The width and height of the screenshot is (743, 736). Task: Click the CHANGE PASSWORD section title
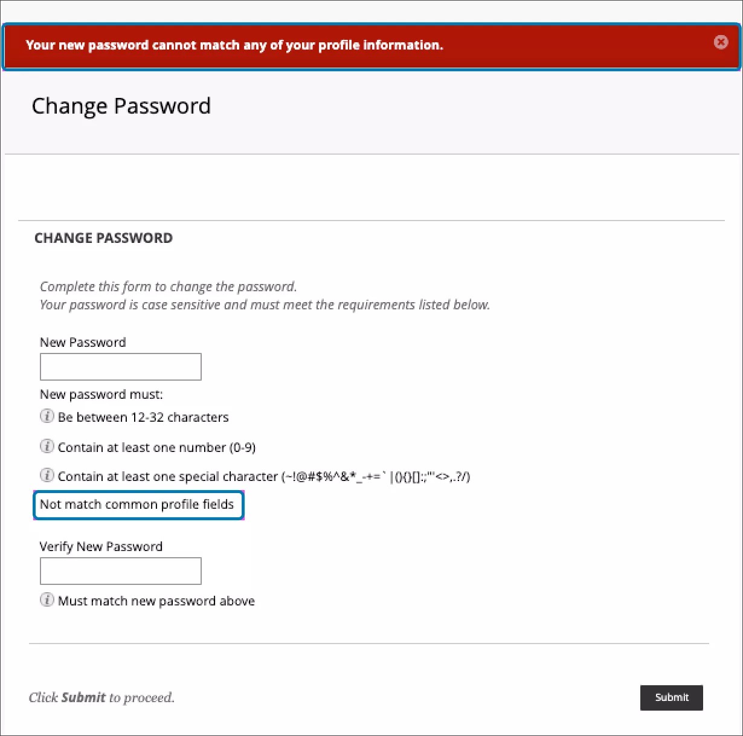(x=103, y=237)
